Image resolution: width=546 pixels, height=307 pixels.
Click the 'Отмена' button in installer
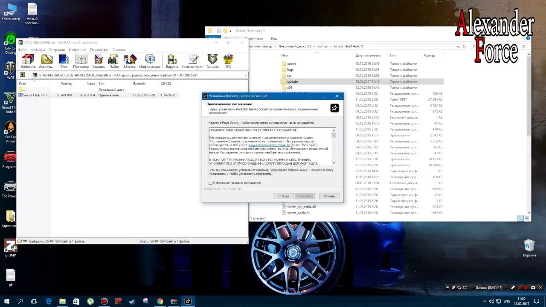(329, 196)
